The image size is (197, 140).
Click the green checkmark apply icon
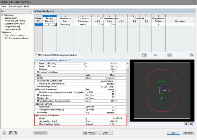(x=170, y=55)
